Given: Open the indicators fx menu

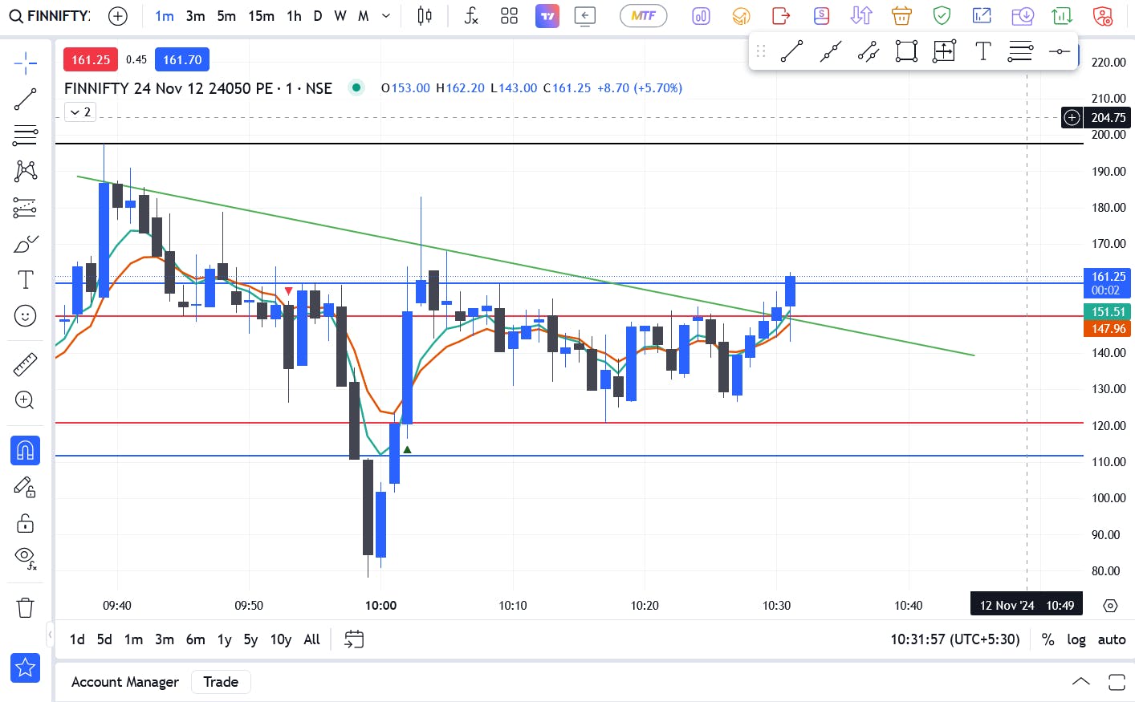Looking at the screenshot, I should [x=471, y=16].
